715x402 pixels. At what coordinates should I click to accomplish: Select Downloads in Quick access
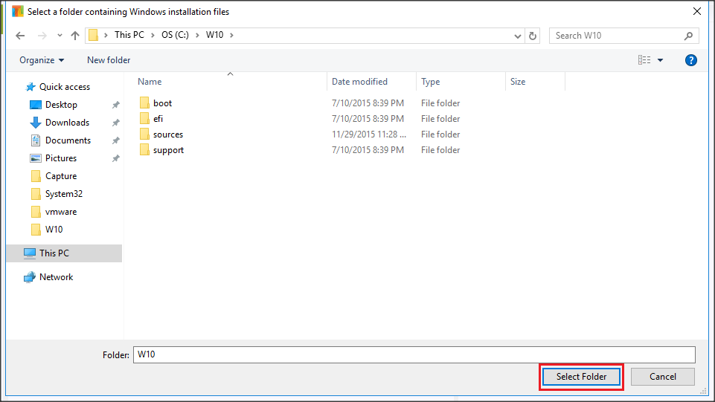coord(67,123)
